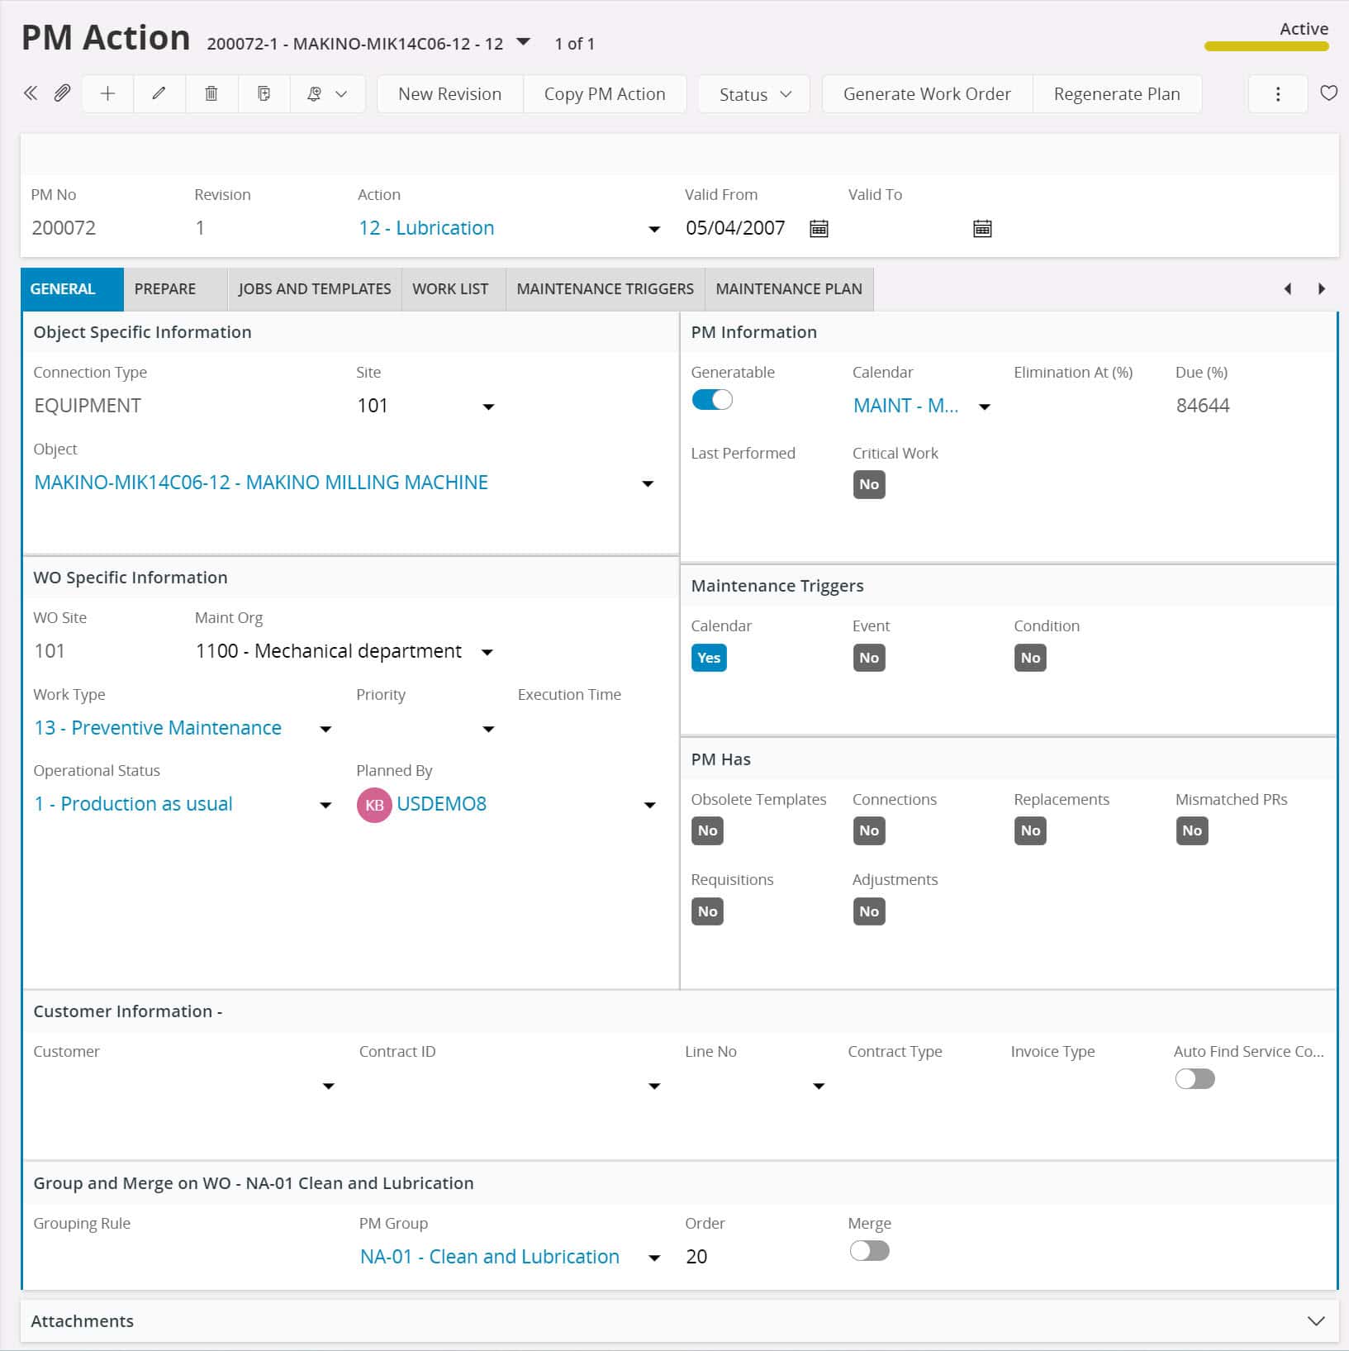Open the Jobs and Templates tab
The width and height of the screenshot is (1349, 1351).
tap(314, 289)
